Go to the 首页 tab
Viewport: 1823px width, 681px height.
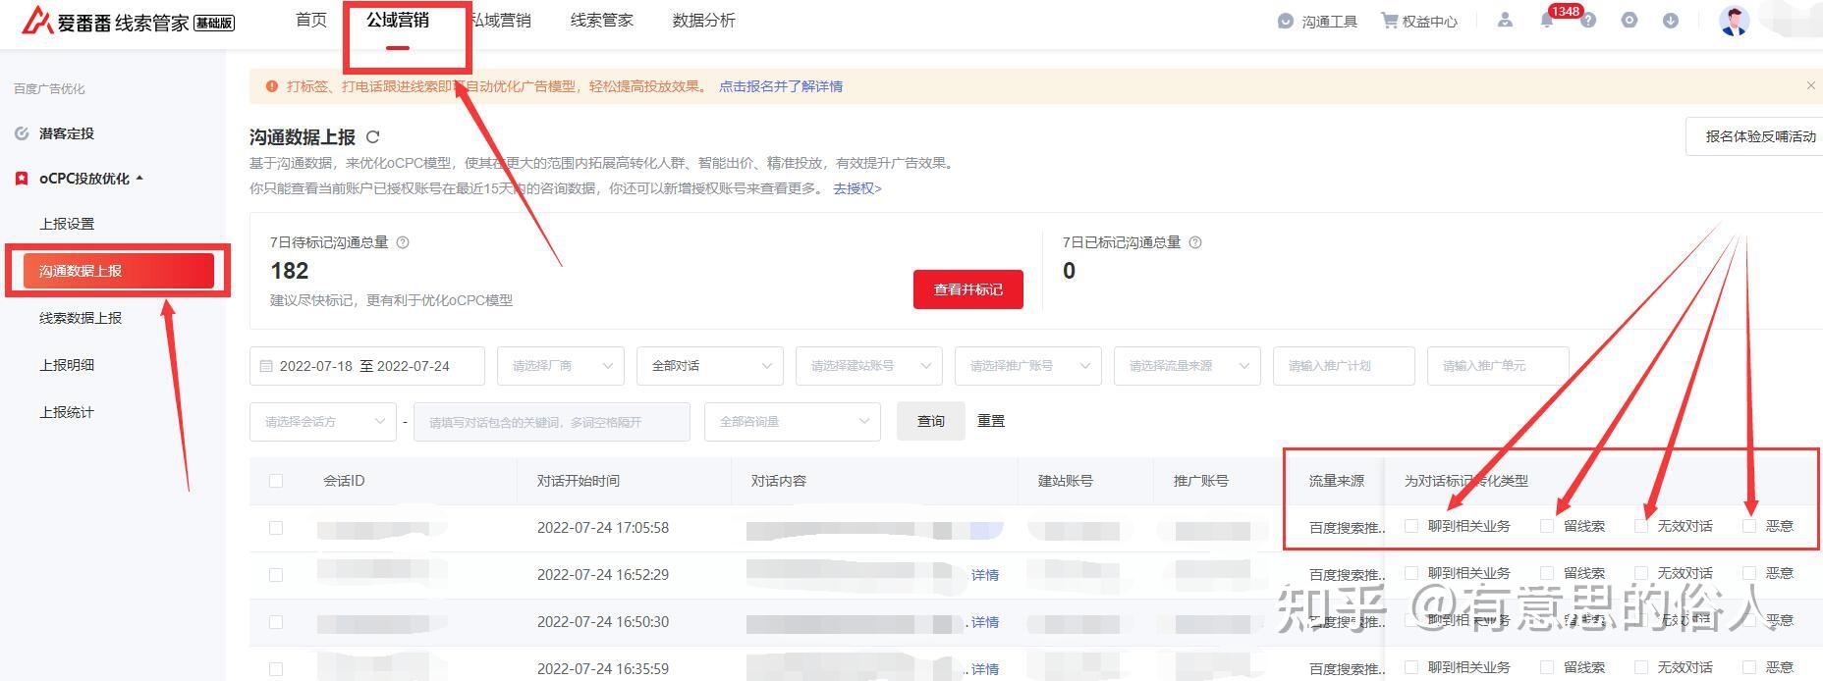(311, 21)
